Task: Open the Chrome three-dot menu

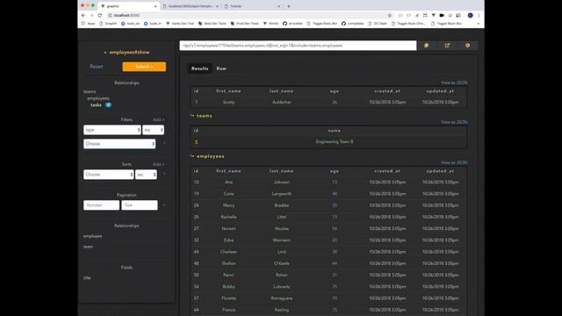Action: point(479,16)
